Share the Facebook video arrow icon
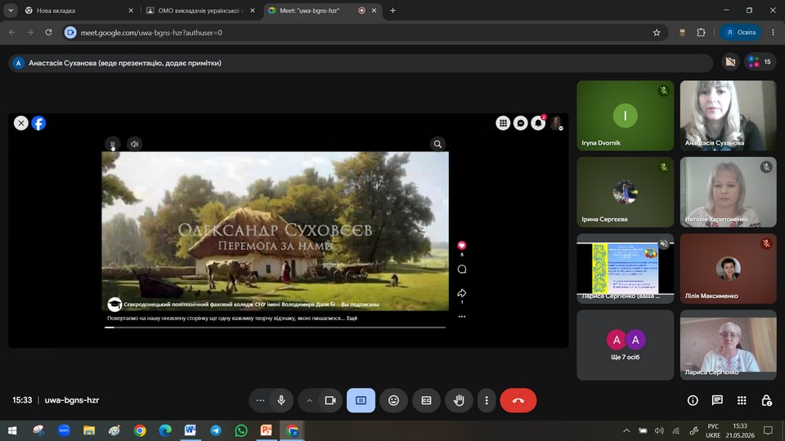Viewport: 785px width, 441px height. pos(461,293)
